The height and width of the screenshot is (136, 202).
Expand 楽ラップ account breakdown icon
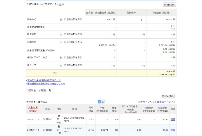click(61, 65)
